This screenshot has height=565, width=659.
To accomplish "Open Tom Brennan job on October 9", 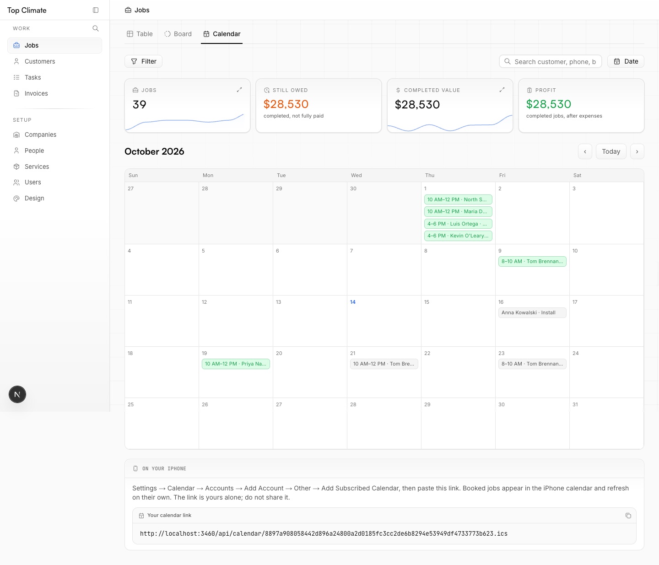I will click(x=532, y=261).
